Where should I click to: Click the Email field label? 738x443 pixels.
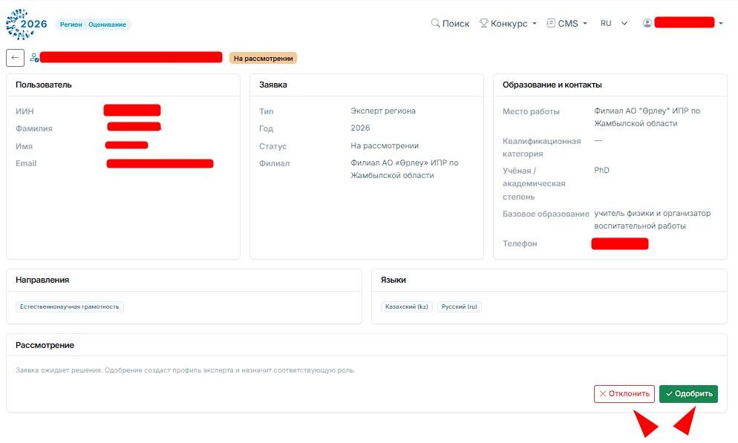tap(26, 163)
